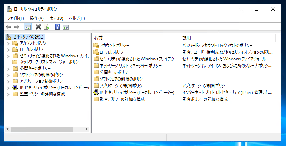Click the 監査ポリシーの詳細な構成 description text
Viewport: 286px width, 146px height.
click(x=205, y=99)
